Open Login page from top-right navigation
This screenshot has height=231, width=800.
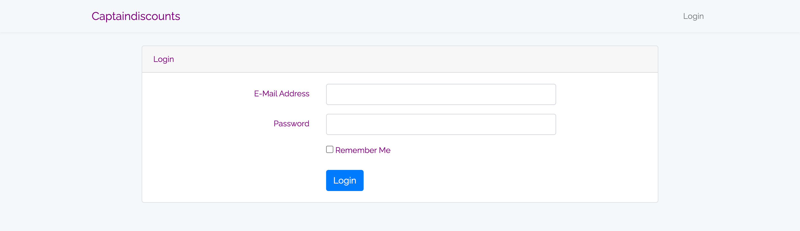pos(693,16)
